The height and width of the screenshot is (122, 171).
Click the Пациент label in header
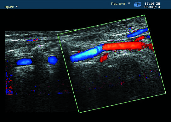(119, 4)
